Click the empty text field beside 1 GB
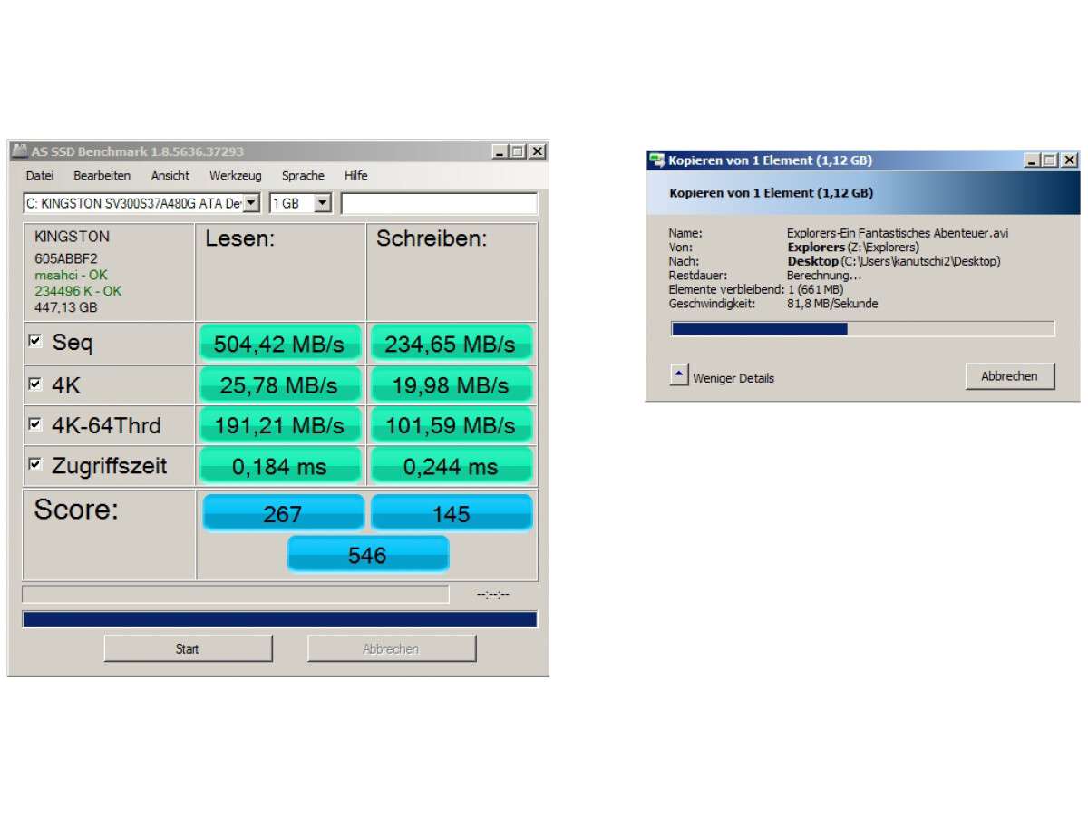Screen dimensions: 1088x816 tap(439, 203)
